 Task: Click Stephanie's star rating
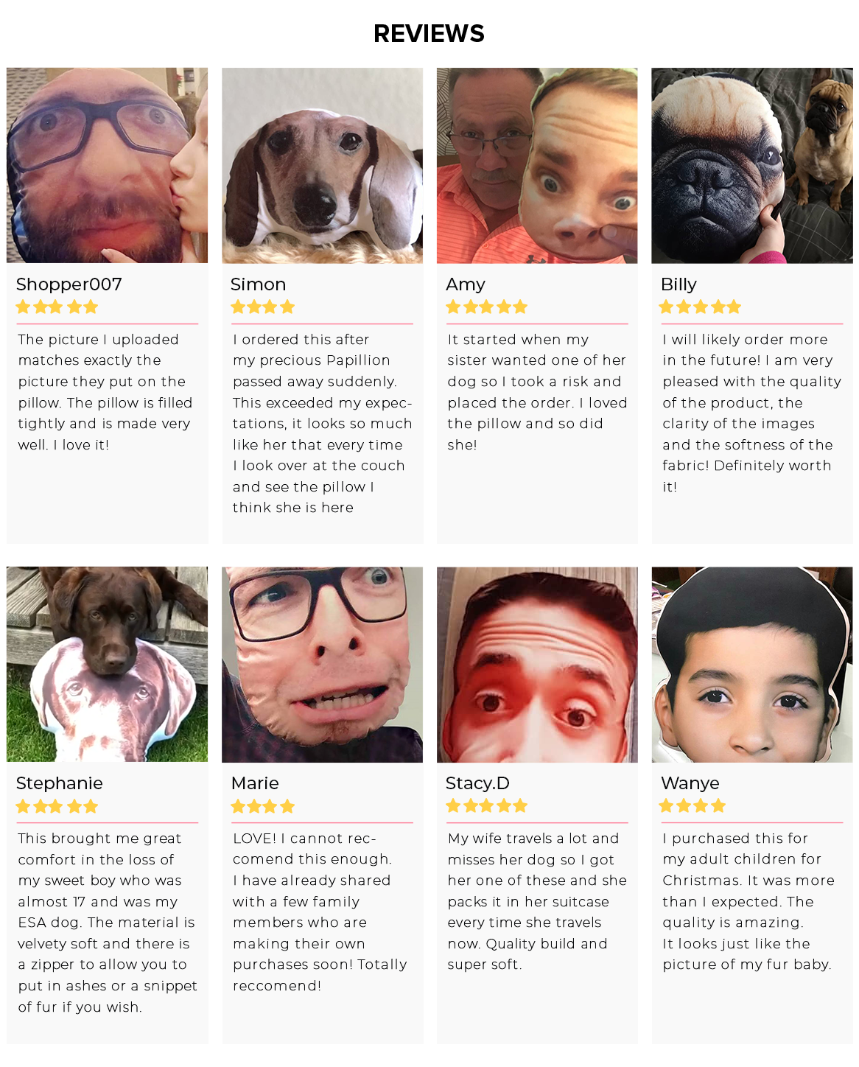click(x=57, y=806)
